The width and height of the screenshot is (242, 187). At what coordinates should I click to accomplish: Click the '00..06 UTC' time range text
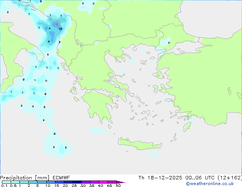200,178
